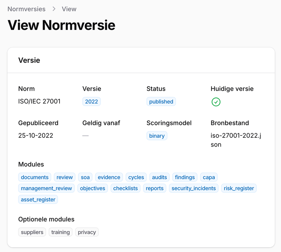Click the green check icon under Huidige versie
This screenshot has width=281, height=252.
tap(216, 102)
